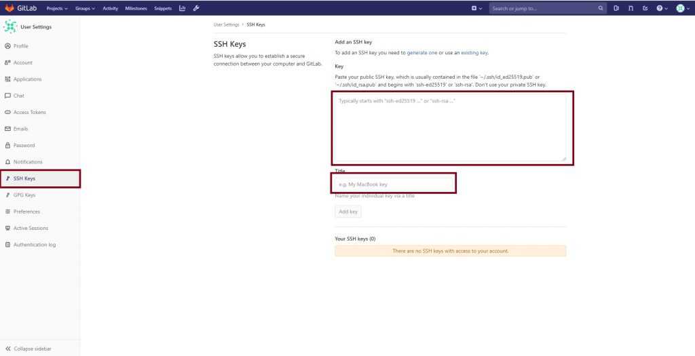Image resolution: width=695 pixels, height=356 pixels.
Task: Open the Groups dropdown menu
Action: [85, 8]
